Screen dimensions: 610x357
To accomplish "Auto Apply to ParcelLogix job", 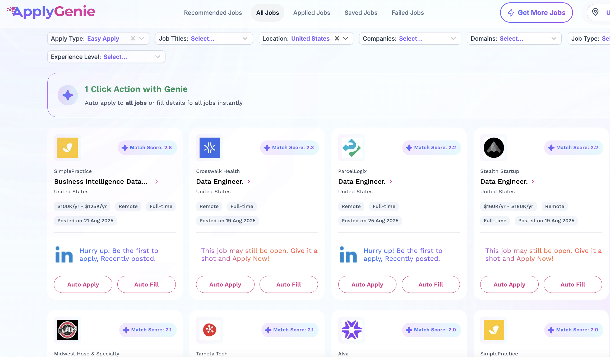I will click(367, 284).
